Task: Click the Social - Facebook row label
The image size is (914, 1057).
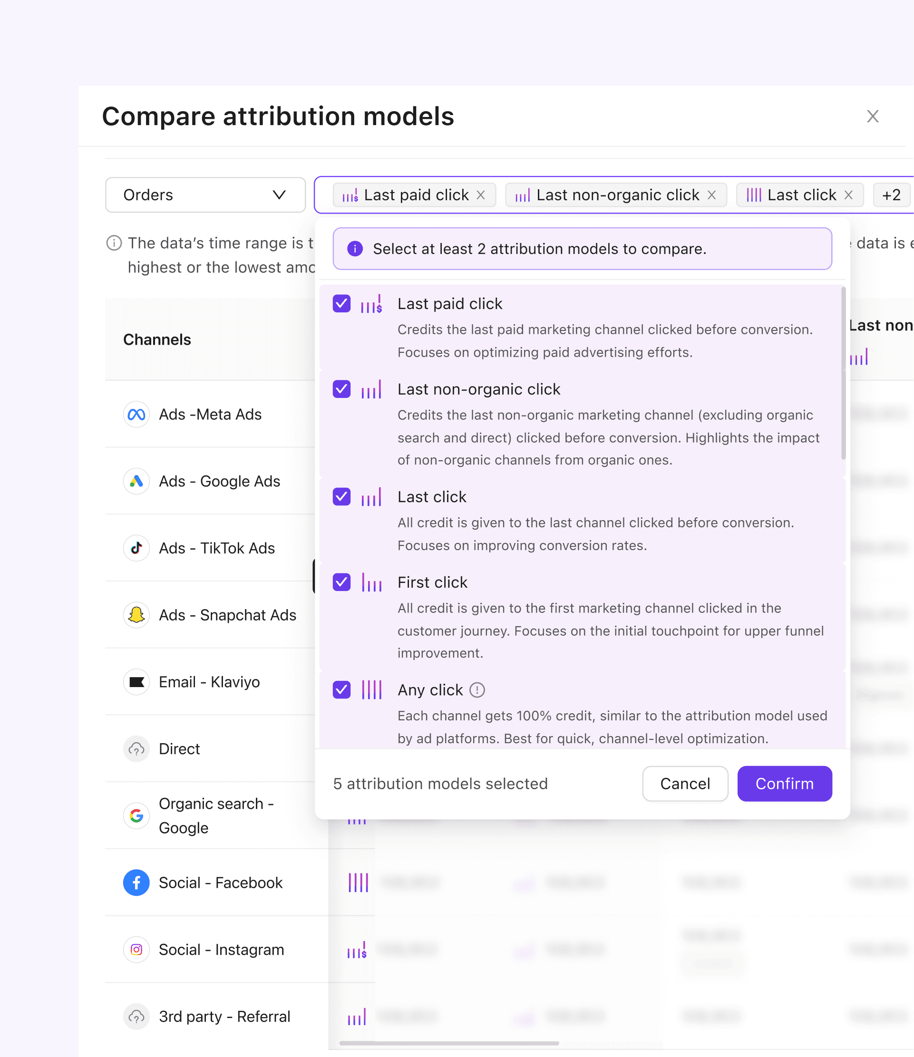Action: (x=221, y=882)
